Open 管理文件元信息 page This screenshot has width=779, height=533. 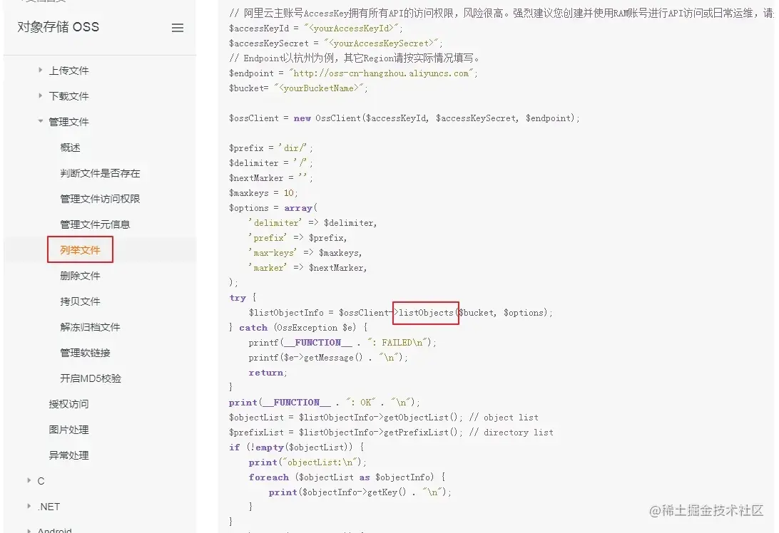coord(95,224)
